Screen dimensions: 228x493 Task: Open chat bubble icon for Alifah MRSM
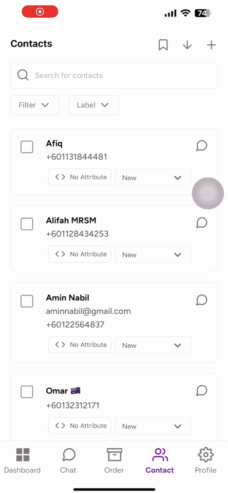[x=202, y=223]
